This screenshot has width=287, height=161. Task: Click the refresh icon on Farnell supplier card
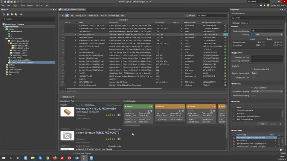211,111
